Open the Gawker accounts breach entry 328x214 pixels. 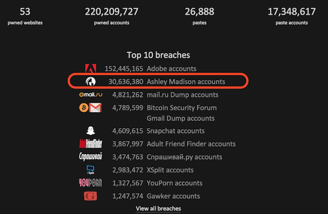click(173, 196)
